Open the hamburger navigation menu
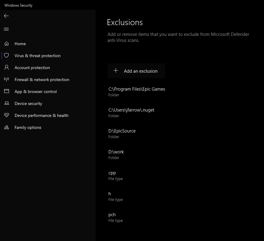264x241 pixels. coord(6,29)
